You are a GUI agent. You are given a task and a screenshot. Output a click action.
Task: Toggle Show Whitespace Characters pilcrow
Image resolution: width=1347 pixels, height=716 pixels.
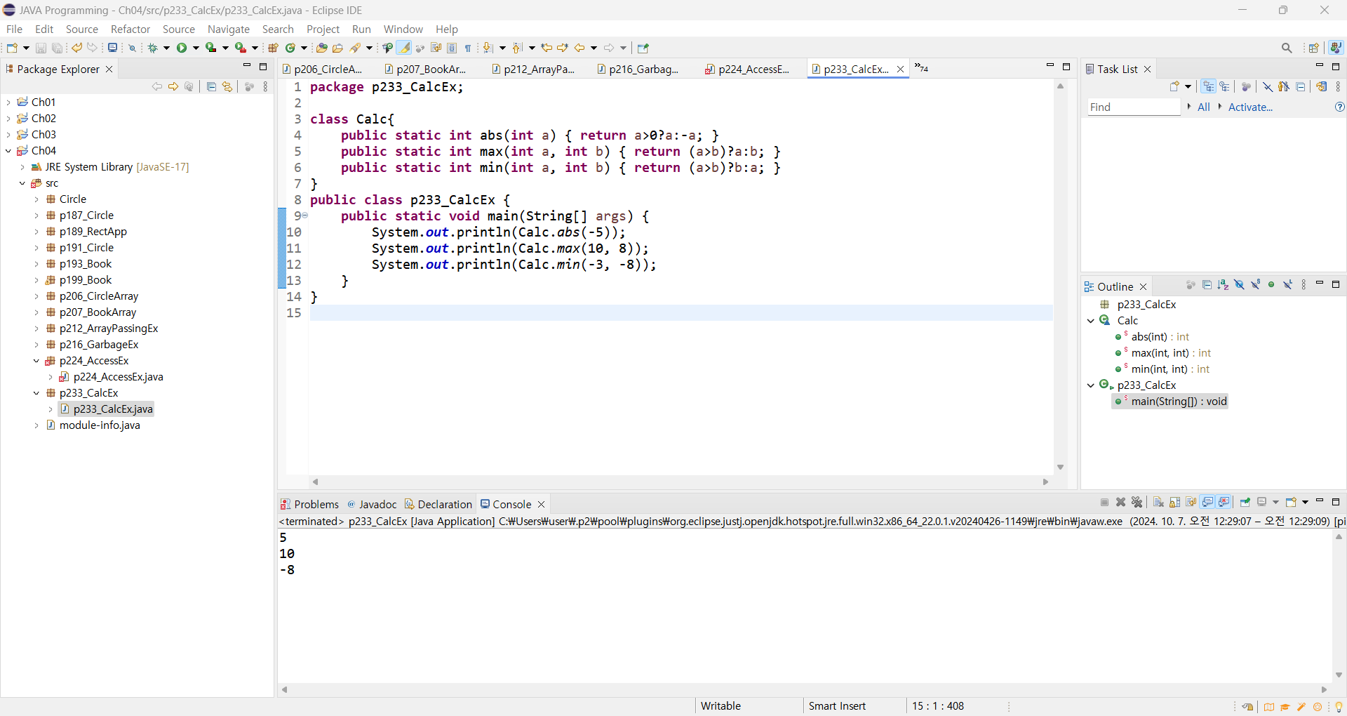468,48
